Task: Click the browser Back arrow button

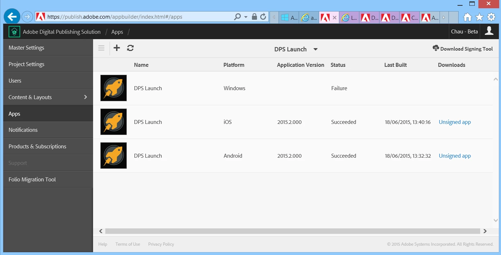Action: [x=12, y=17]
